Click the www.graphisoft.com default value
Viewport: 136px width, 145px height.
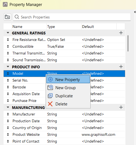(x=98, y=134)
